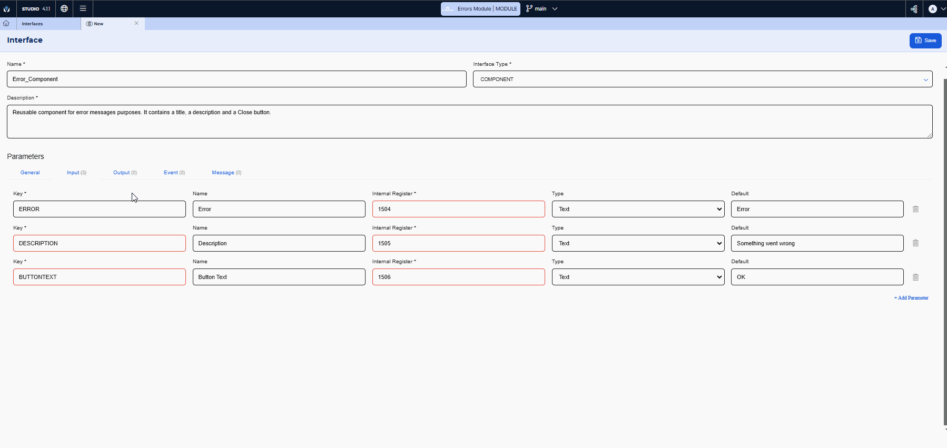The width and height of the screenshot is (947, 448).
Task: Click the Save button
Action: tap(925, 41)
